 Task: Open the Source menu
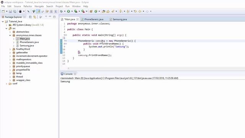pyautogui.click(x=17, y=6)
